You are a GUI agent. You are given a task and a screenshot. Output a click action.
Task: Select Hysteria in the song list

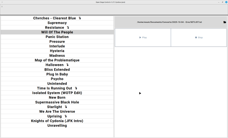click(x=57, y=51)
